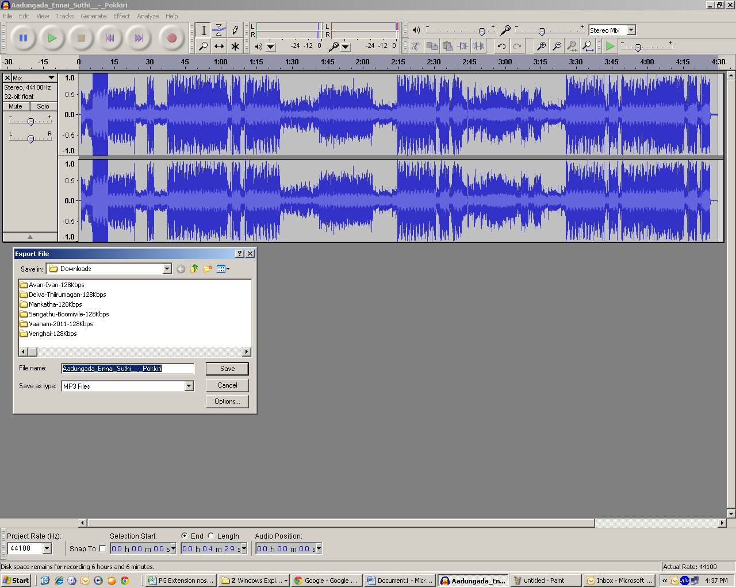The width and height of the screenshot is (736, 588).
Task: Open the View Menu dropdown in Export dialog
Action: coord(223,269)
